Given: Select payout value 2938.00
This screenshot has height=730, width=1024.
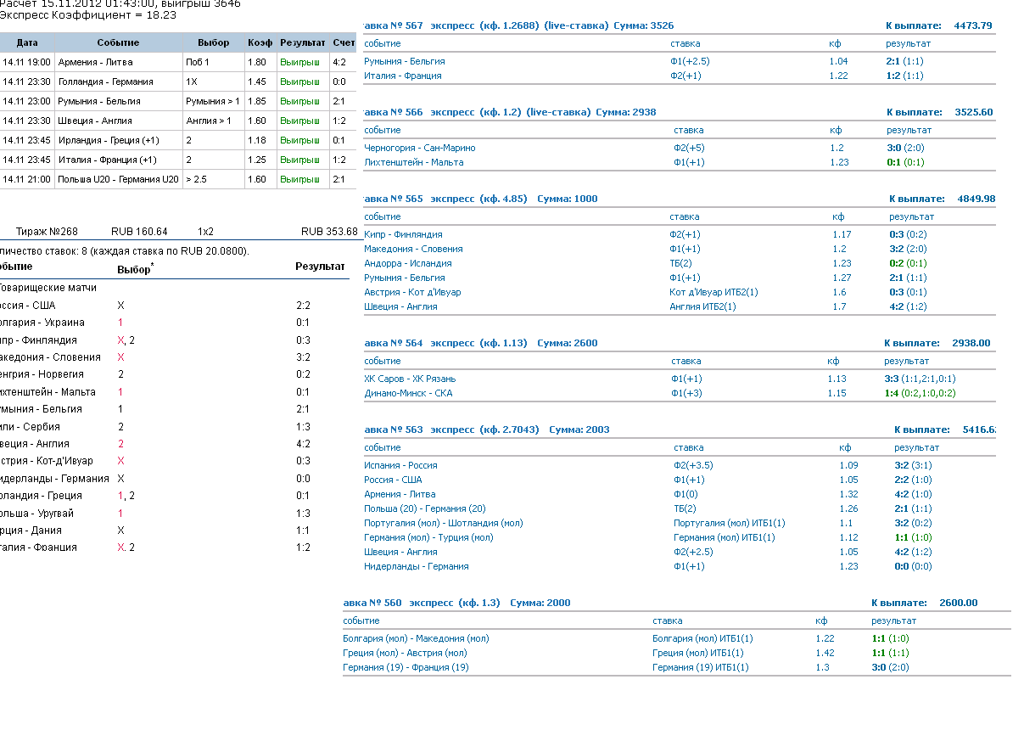Looking at the screenshot, I should coord(971,343).
